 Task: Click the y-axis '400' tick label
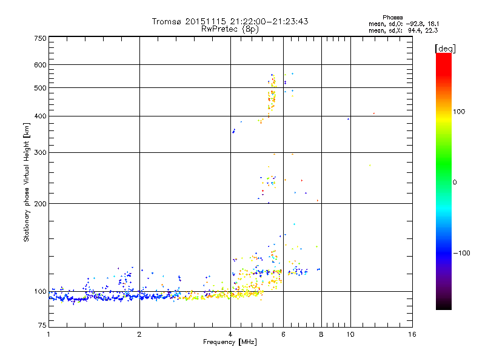(x=40, y=116)
